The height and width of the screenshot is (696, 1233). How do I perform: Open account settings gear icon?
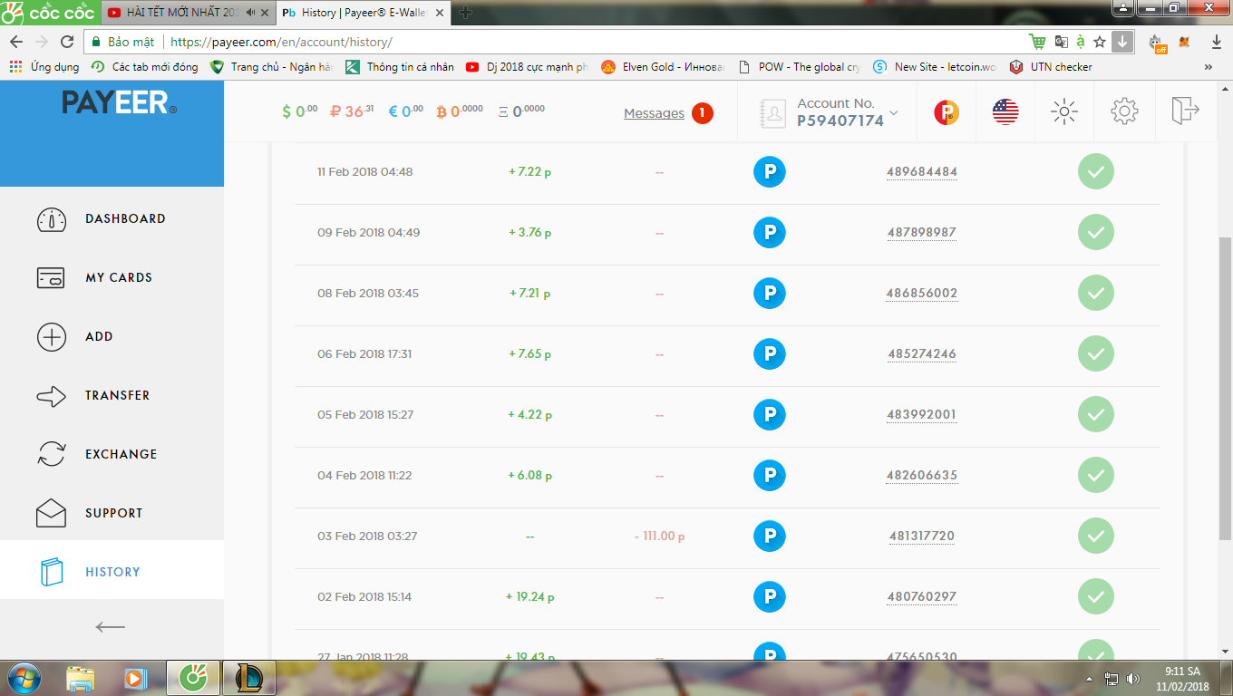(1124, 111)
